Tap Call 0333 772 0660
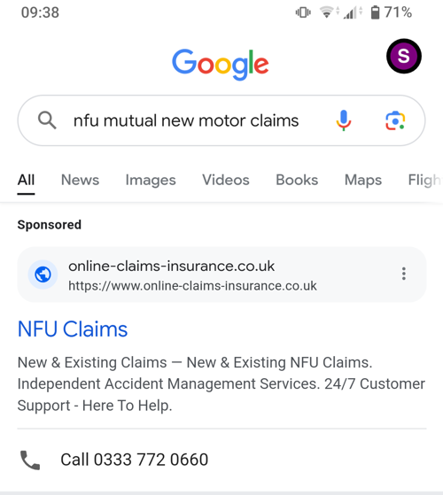Image resolution: width=443 pixels, height=495 pixels. (135, 460)
